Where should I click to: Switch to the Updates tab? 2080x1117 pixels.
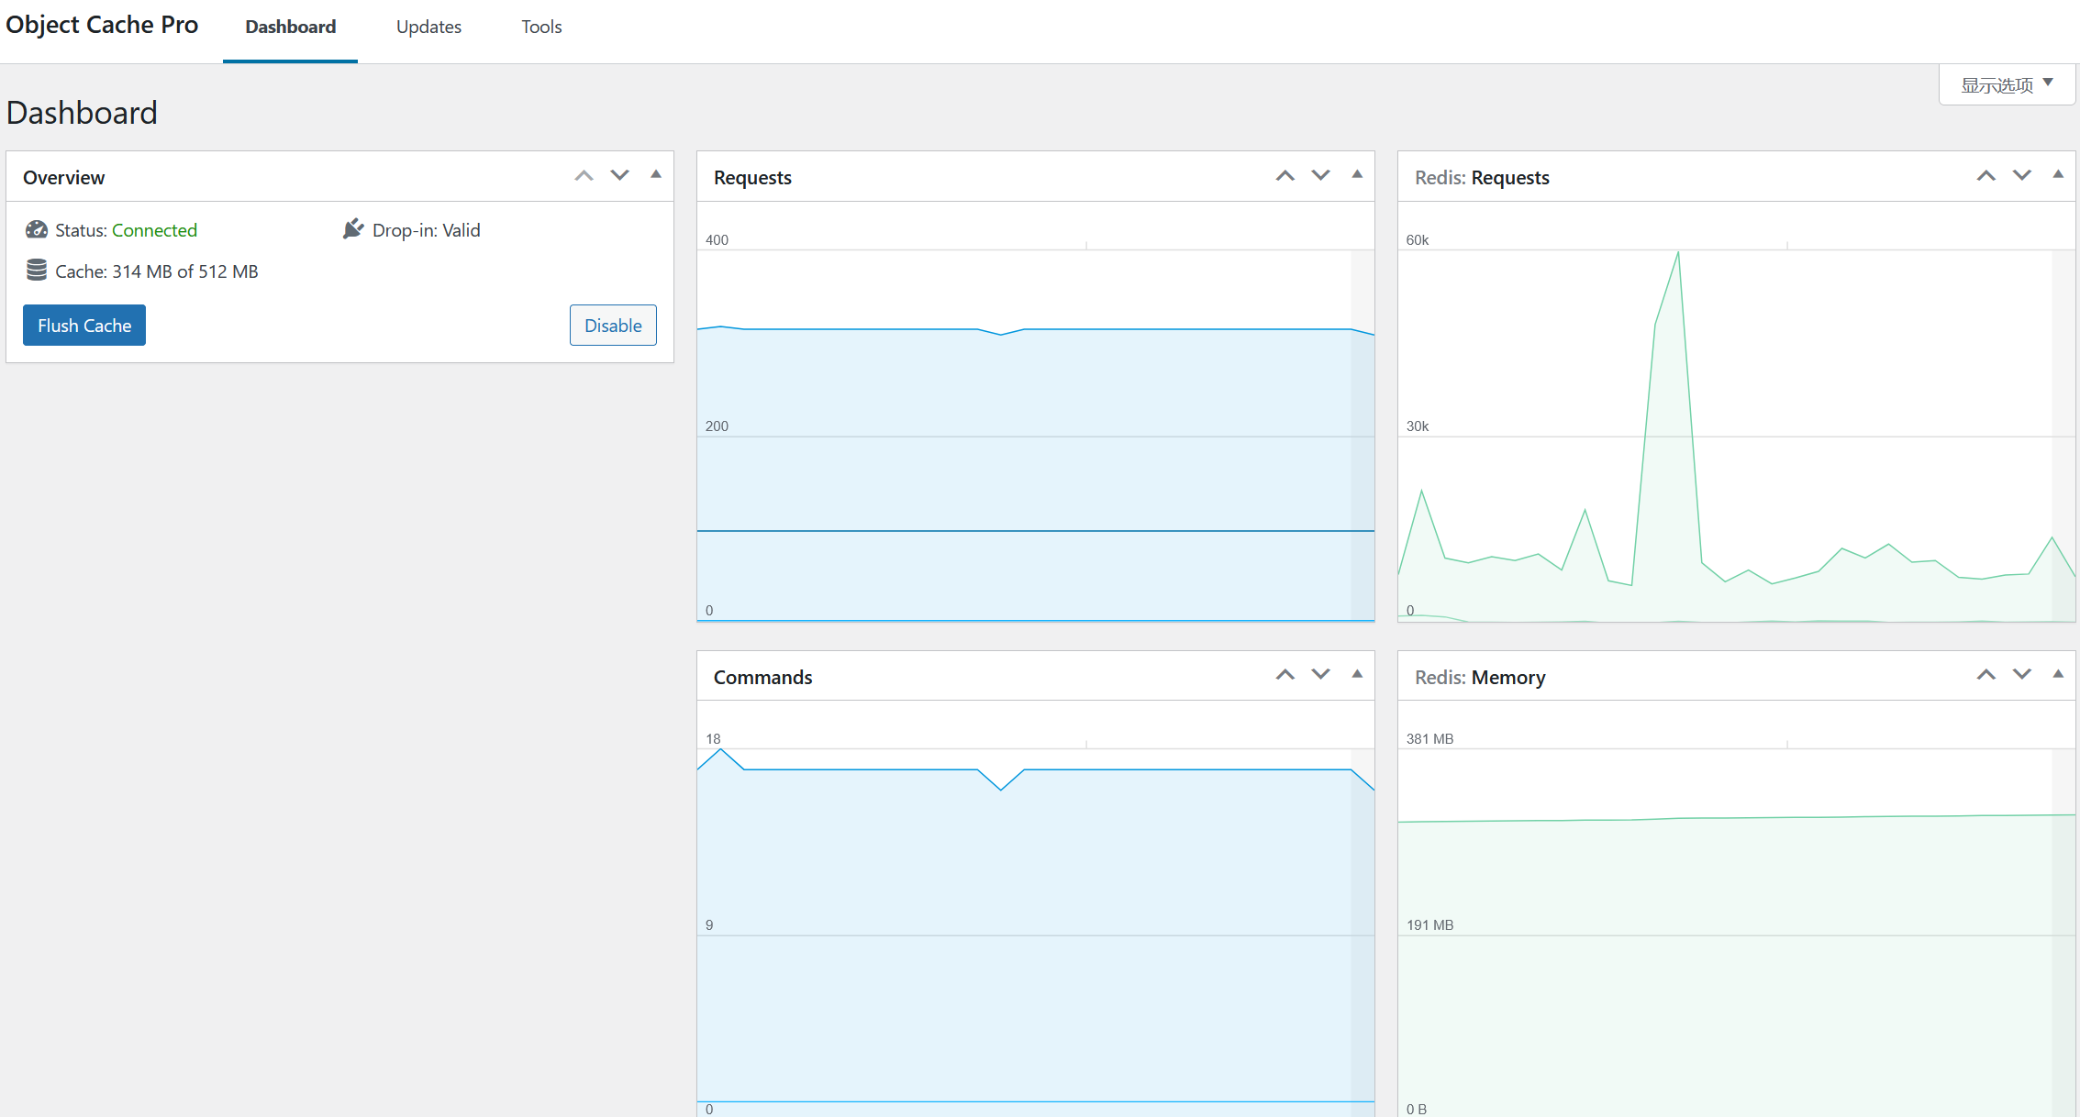pos(428,28)
